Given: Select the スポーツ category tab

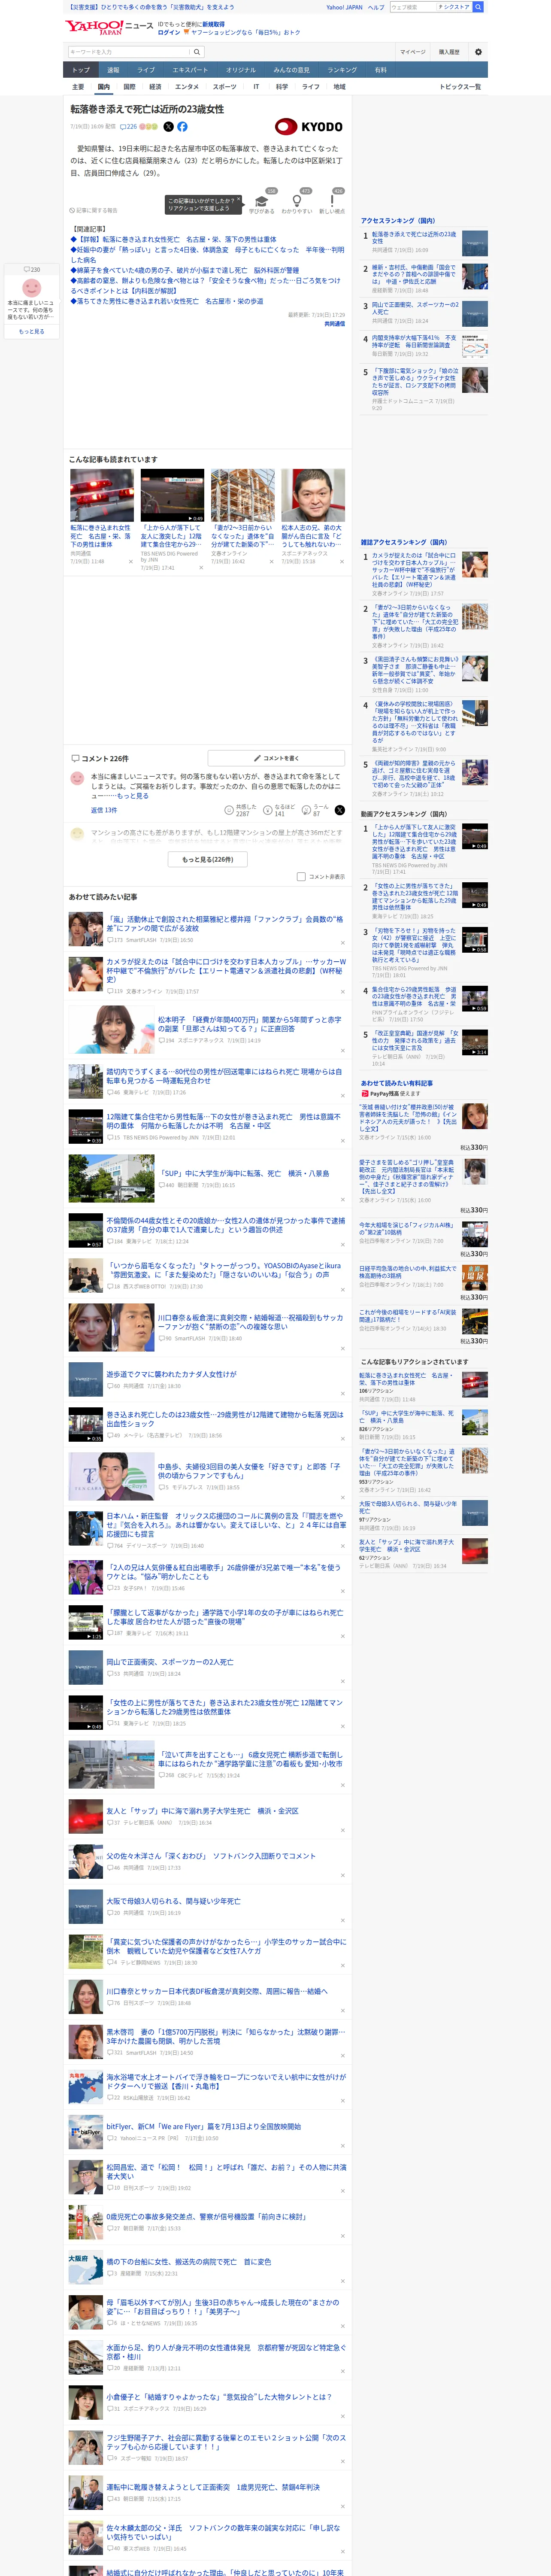Looking at the screenshot, I should [225, 87].
